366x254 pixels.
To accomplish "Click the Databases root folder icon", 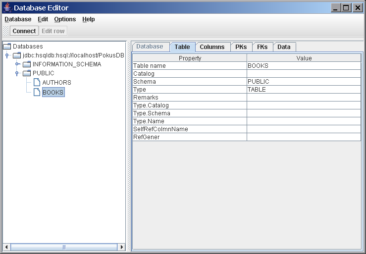I will pos(7,47).
